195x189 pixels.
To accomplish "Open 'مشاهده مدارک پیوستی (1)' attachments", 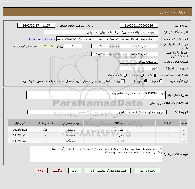I will click(x=108, y=171).
